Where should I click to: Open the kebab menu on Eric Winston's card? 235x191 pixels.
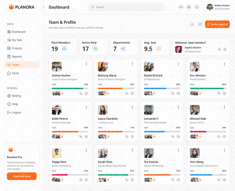point(224,64)
